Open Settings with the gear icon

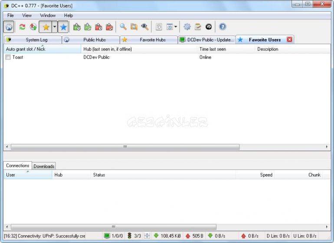click(187, 27)
